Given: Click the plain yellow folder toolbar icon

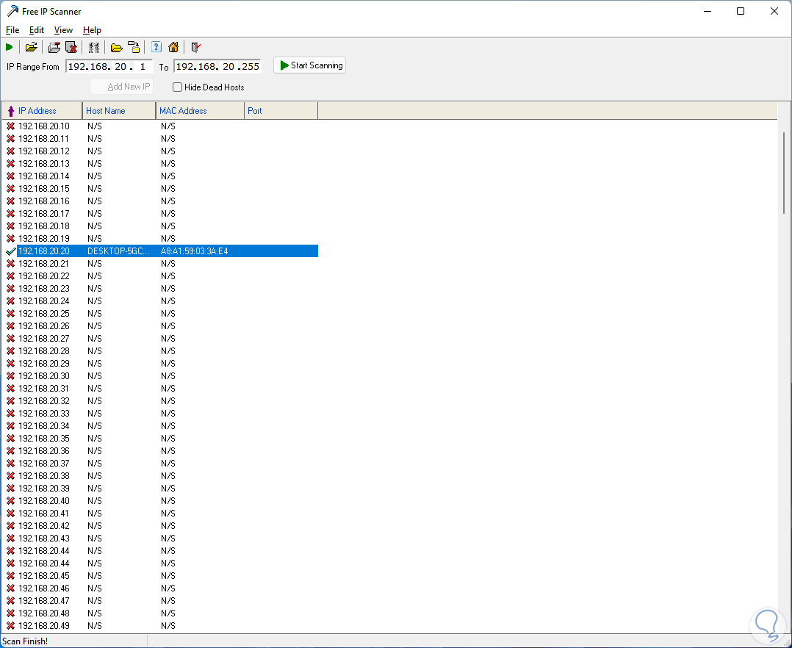Looking at the screenshot, I should 117,48.
